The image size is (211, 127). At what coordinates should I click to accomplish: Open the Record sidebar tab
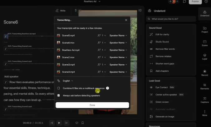click(x=204, y=73)
